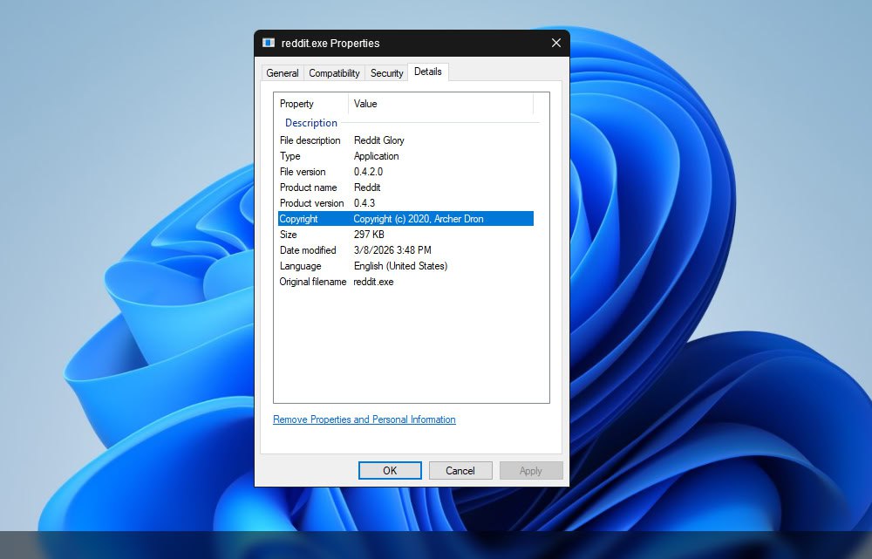Select the Date modified row

(x=406, y=249)
